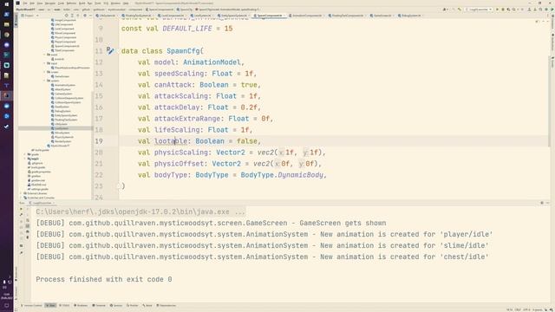Switch to DebugSystem.kt editor tab
The height and width of the screenshot is (312, 555).
[410, 16]
